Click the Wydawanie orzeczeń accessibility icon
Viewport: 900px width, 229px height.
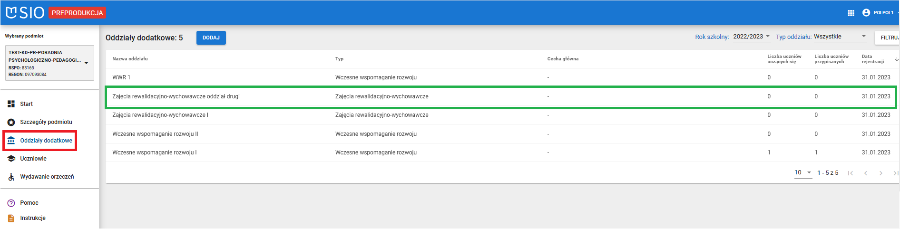tap(11, 177)
